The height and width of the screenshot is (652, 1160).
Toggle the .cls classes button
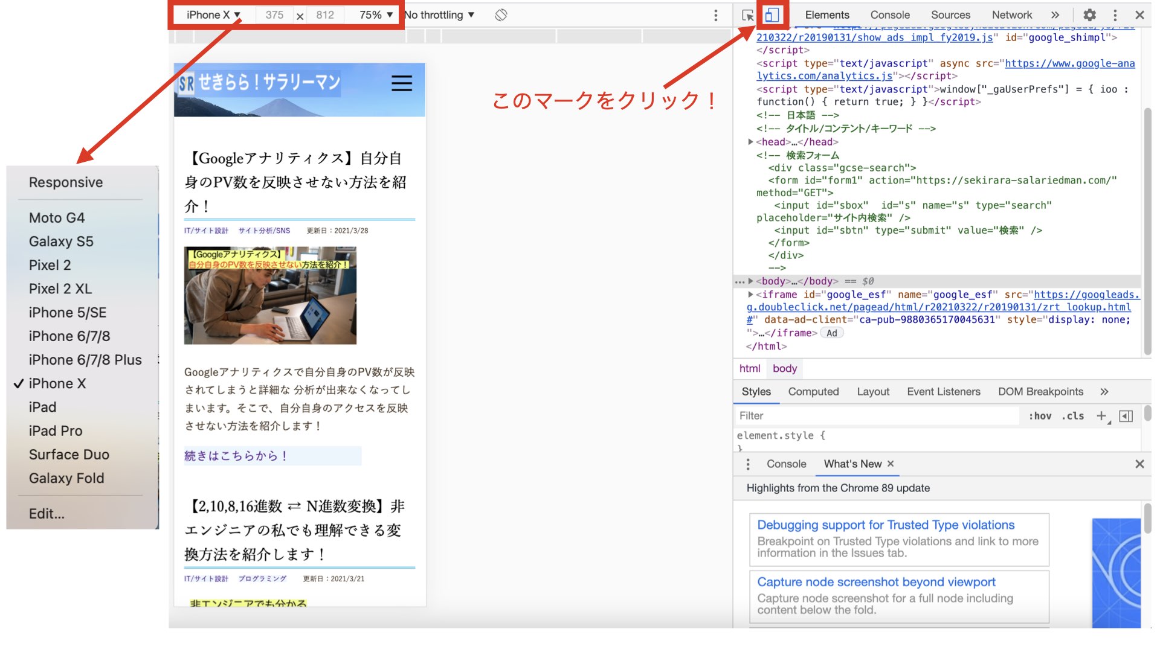(1073, 416)
